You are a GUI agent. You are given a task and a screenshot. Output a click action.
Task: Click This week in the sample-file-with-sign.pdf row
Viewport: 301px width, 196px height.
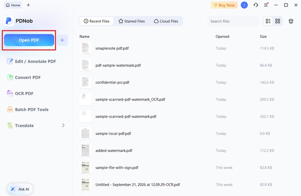coord(224,168)
